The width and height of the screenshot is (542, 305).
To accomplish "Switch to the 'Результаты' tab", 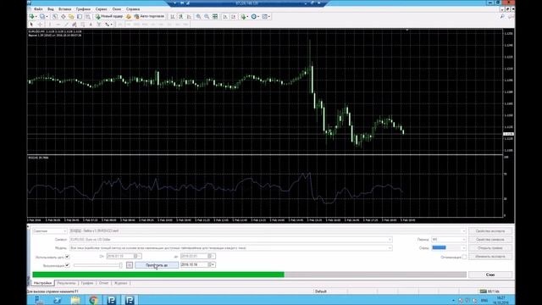I will (x=66, y=283).
